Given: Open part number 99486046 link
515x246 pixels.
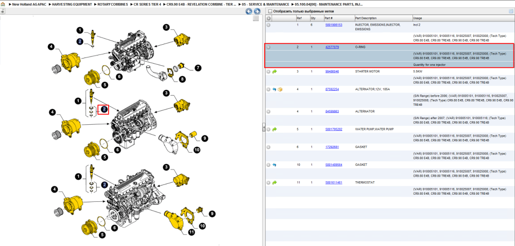Looking at the screenshot, I should (x=332, y=71).
